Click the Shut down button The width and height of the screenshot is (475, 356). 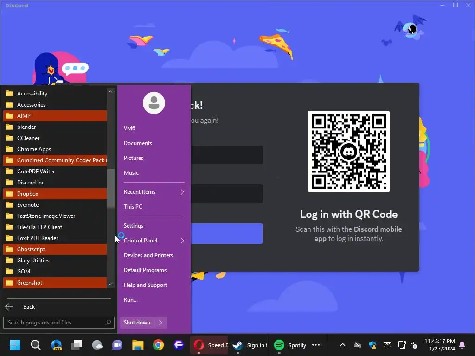tap(137, 323)
